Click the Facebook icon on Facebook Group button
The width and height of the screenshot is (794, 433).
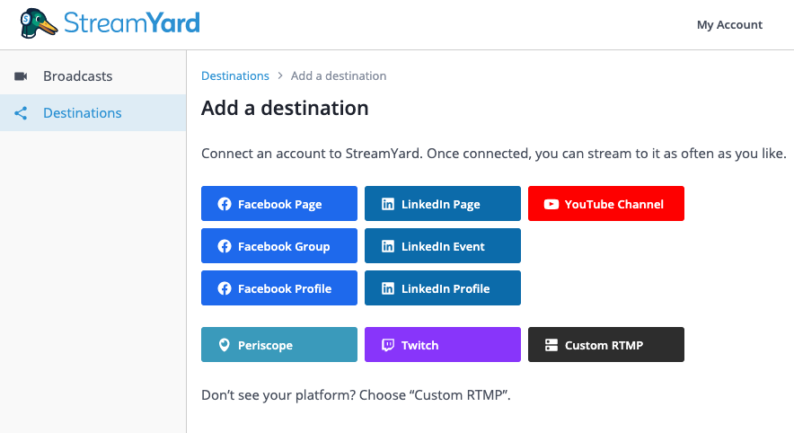tap(225, 246)
